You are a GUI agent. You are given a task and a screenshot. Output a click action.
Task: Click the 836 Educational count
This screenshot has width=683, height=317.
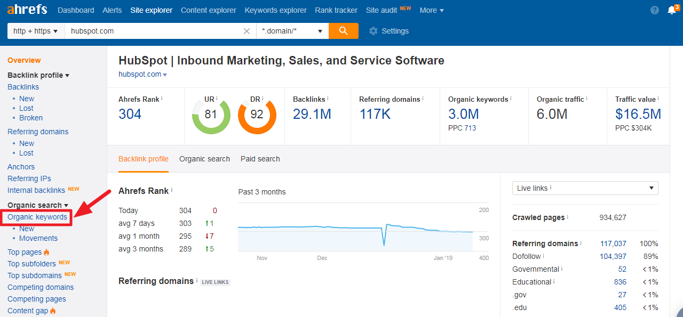coord(620,282)
